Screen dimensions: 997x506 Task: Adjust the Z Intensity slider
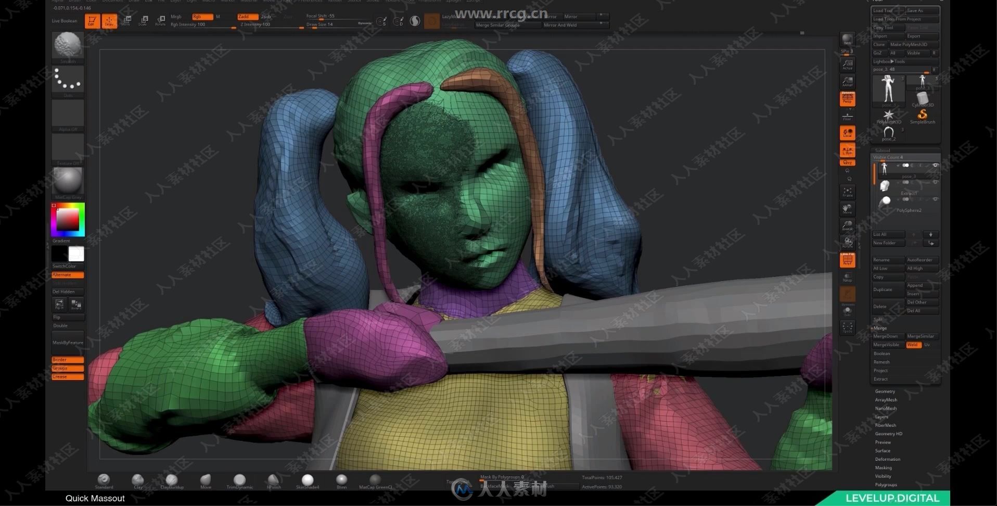pos(271,24)
